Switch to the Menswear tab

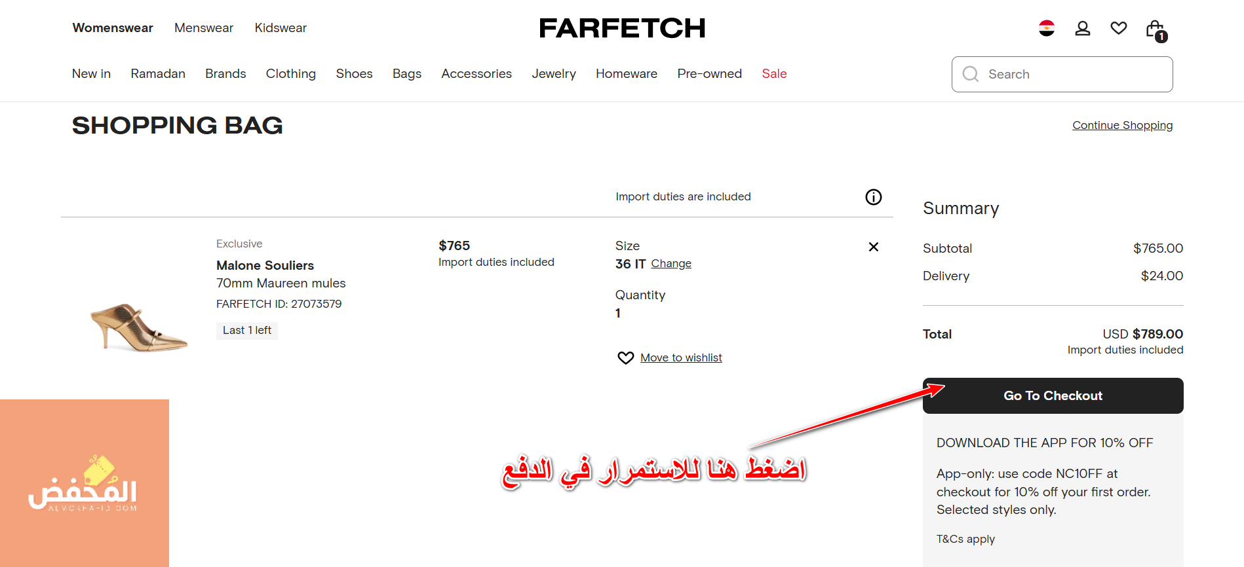pos(203,28)
